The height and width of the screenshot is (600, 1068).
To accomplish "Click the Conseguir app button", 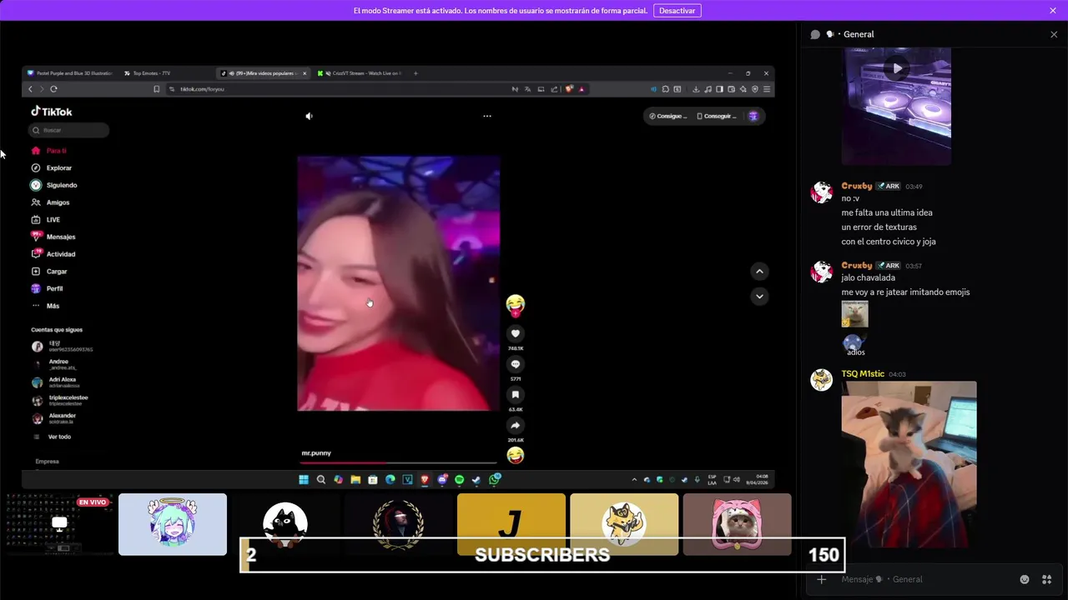I will (x=717, y=117).
